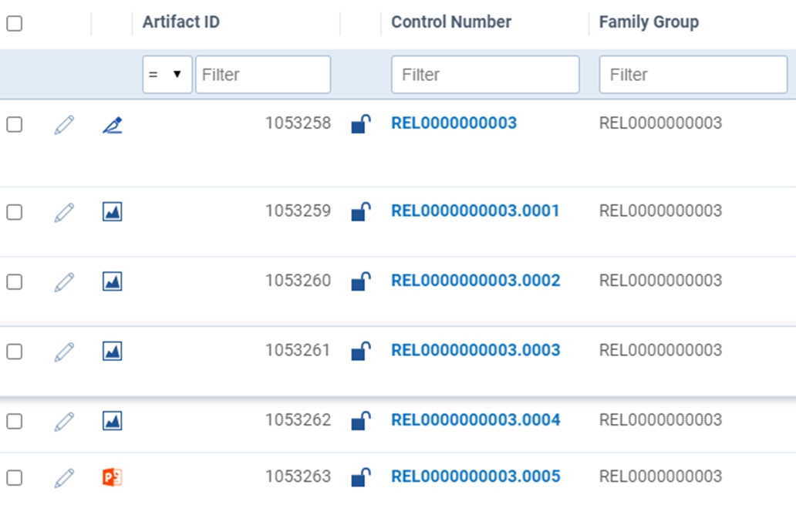Select the Artifact ID value 1053261

(x=298, y=350)
